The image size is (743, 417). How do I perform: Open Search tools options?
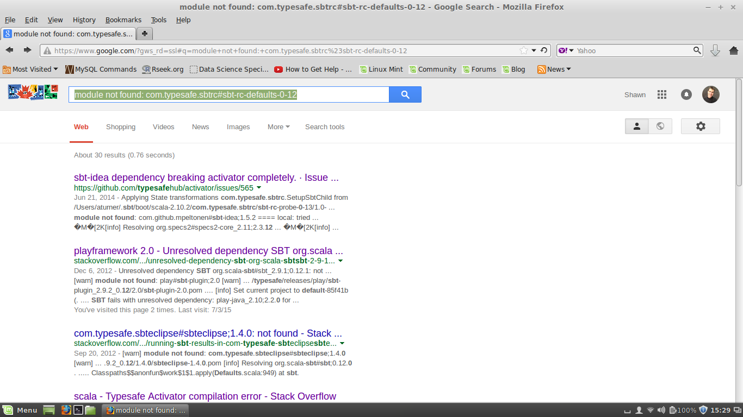[x=325, y=127]
